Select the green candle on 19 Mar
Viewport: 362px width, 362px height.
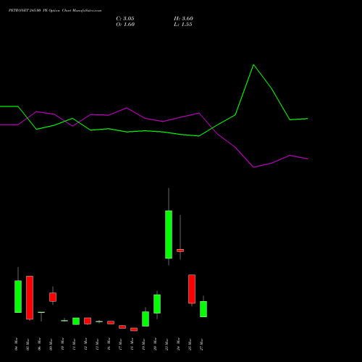click(x=146, y=319)
